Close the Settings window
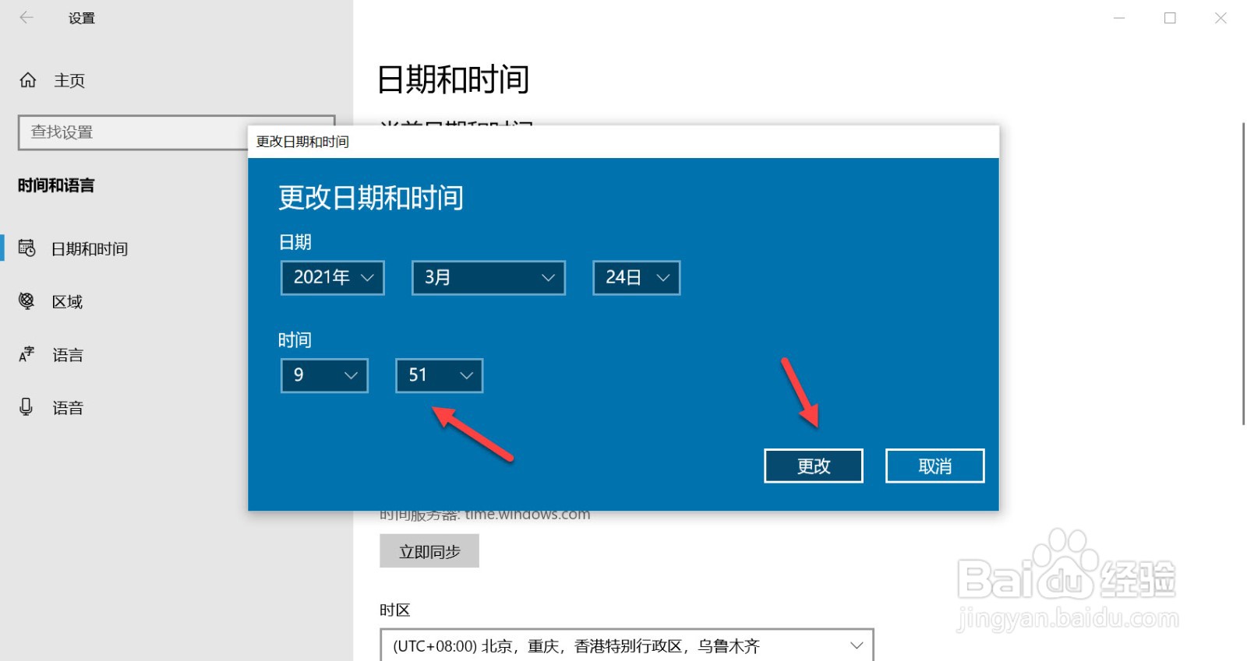The width and height of the screenshot is (1247, 661). click(x=1221, y=18)
